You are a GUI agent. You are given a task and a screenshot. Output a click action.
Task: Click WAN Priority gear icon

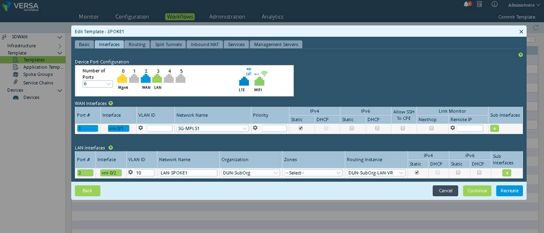point(255,128)
